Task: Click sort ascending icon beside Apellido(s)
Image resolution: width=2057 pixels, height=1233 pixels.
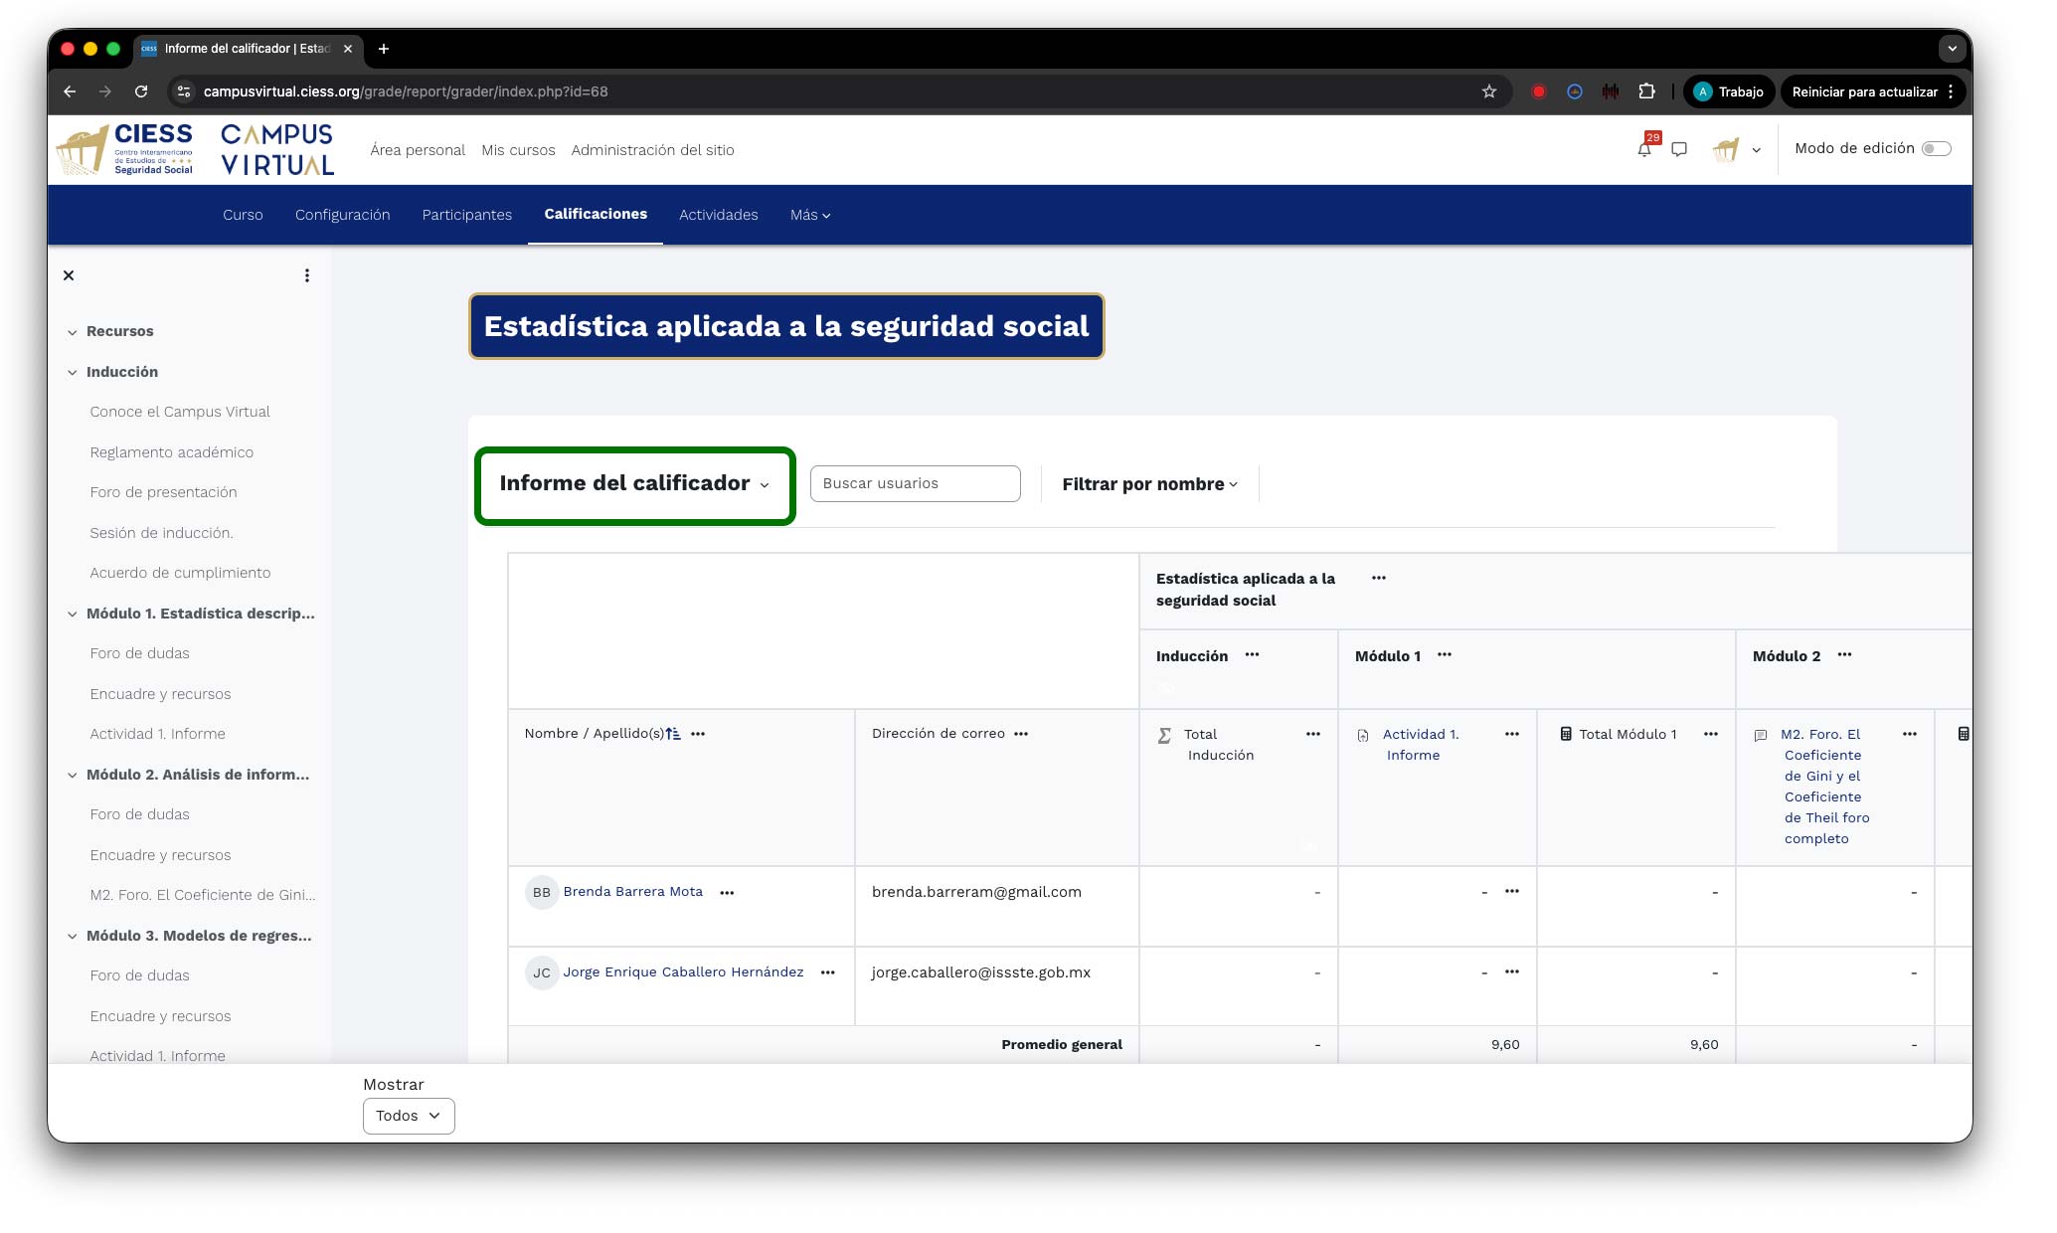Action: pyautogui.click(x=673, y=734)
